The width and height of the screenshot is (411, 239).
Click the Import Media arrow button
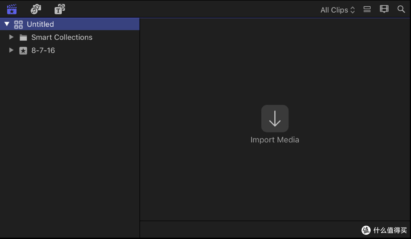pos(275,118)
